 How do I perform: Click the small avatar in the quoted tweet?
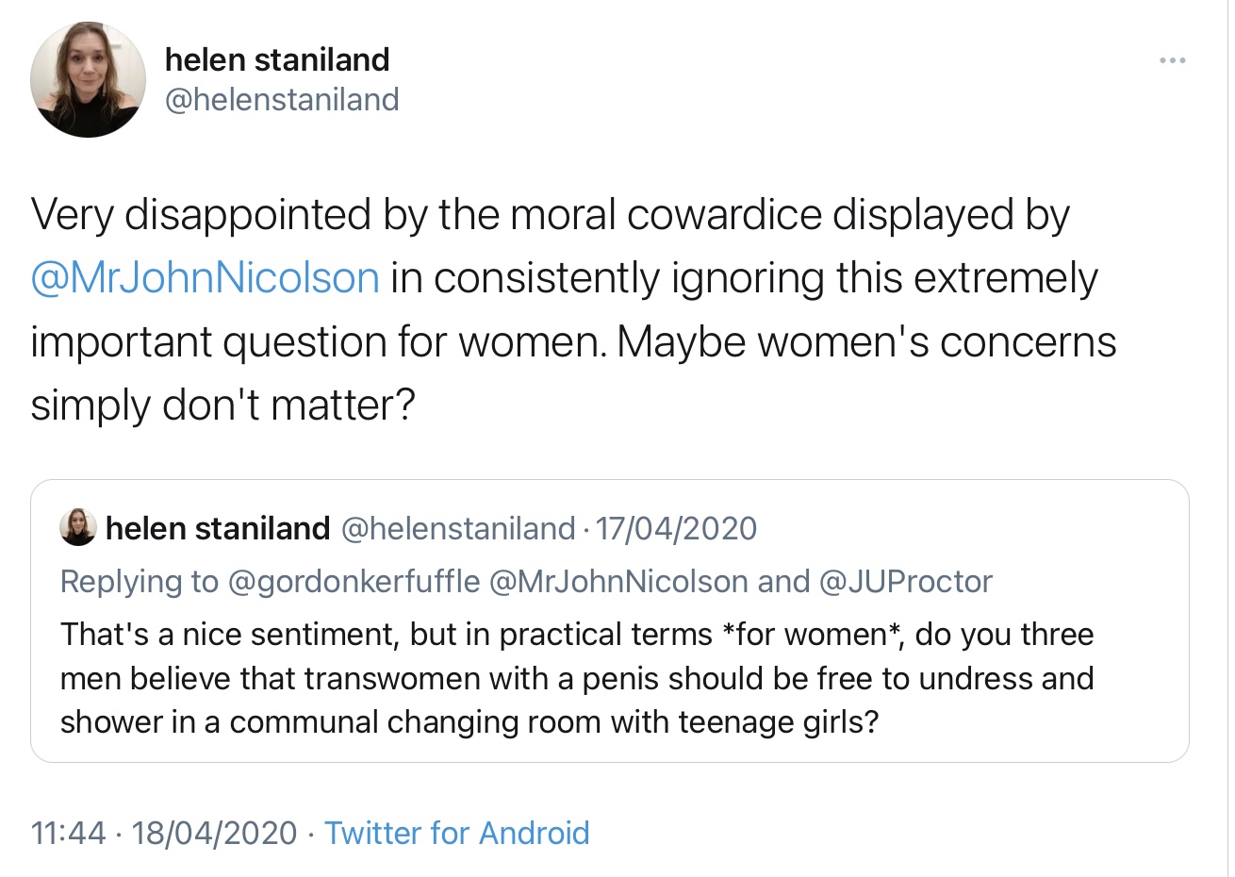(78, 528)
